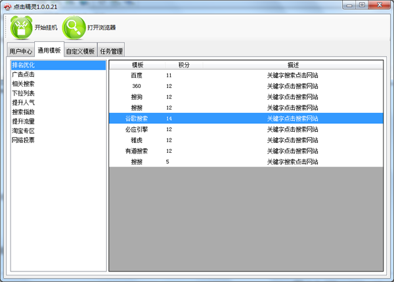Select 相关搜索 category
The height and width of the screenshot is (282, 394).
(58, 84)
